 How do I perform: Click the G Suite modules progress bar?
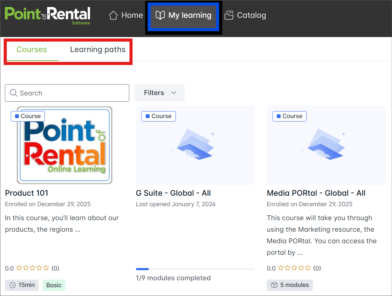(195, 269)
